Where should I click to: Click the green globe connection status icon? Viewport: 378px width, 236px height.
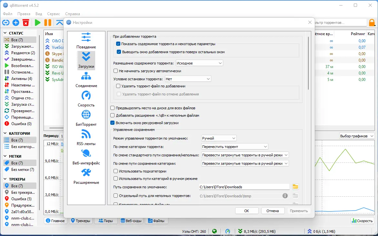214,231
